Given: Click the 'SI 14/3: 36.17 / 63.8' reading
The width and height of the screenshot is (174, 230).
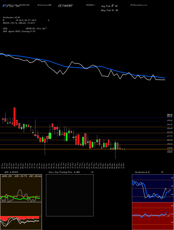Looking at the screenshot, I should (x=26, y=20).
